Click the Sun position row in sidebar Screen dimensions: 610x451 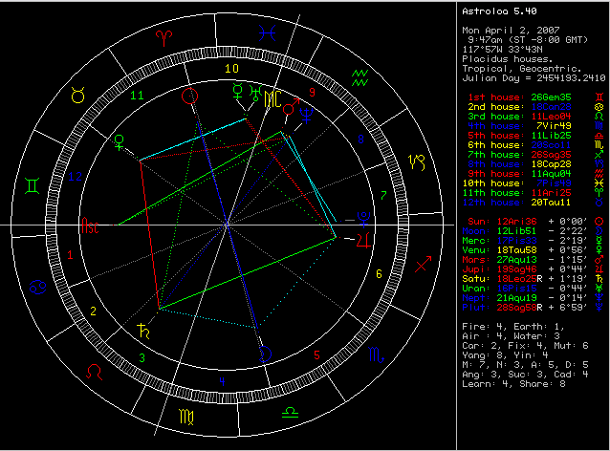pos(528,219)
